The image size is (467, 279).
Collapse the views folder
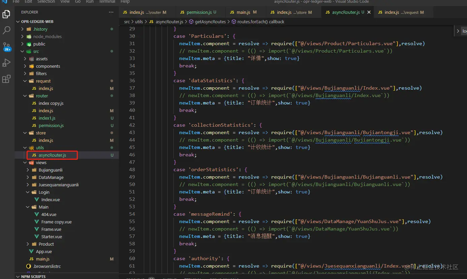[x=67, y=162]
